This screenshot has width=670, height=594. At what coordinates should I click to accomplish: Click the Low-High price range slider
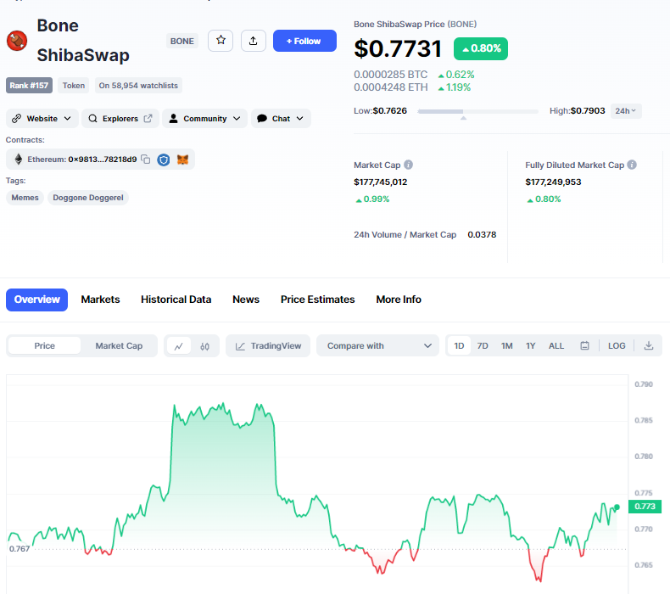tap(477, 111)
